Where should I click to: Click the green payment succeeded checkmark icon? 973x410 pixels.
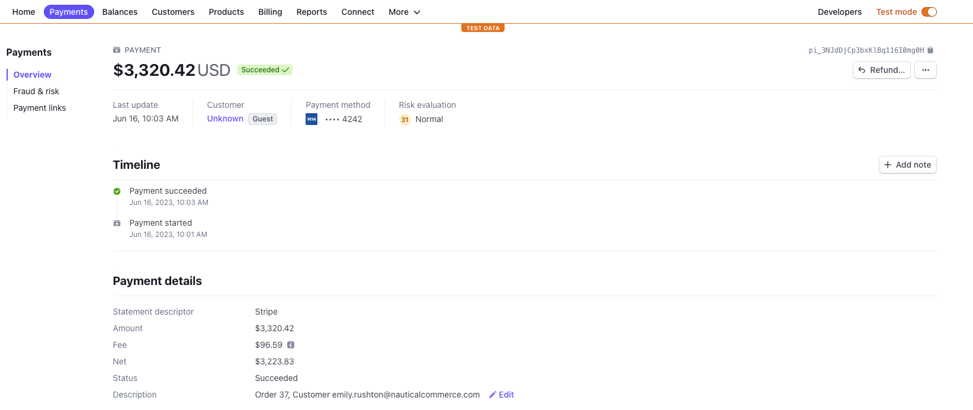(x=117, y=191)
